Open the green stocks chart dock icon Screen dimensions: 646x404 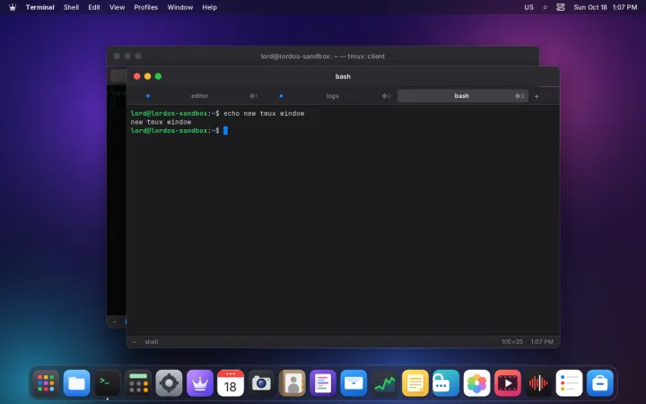click(384, 383)
